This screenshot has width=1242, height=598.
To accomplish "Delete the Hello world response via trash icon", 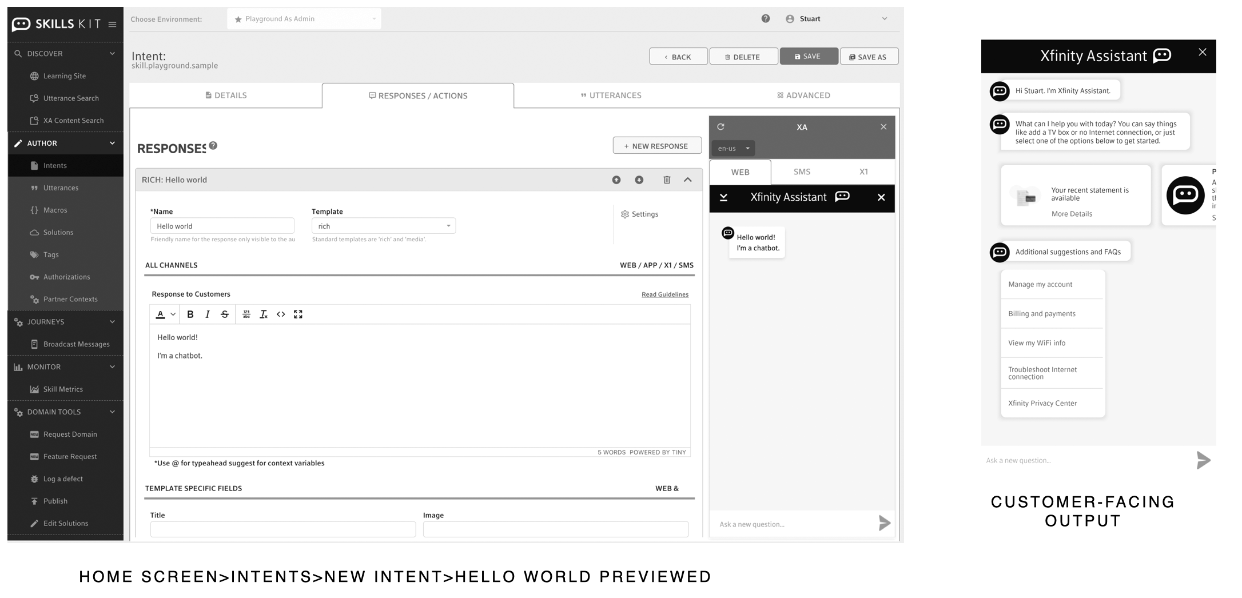I will click(667, 180).
